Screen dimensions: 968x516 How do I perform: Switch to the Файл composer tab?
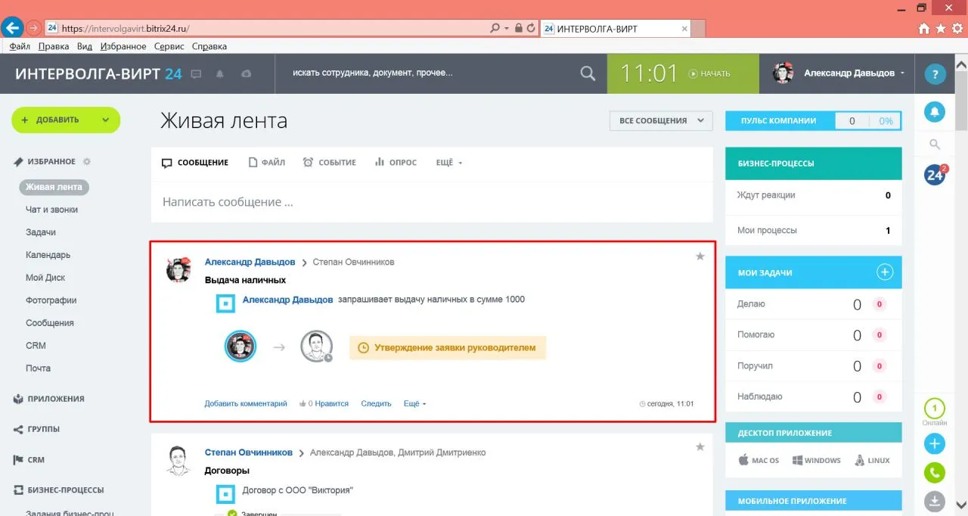tap(267, 163)
